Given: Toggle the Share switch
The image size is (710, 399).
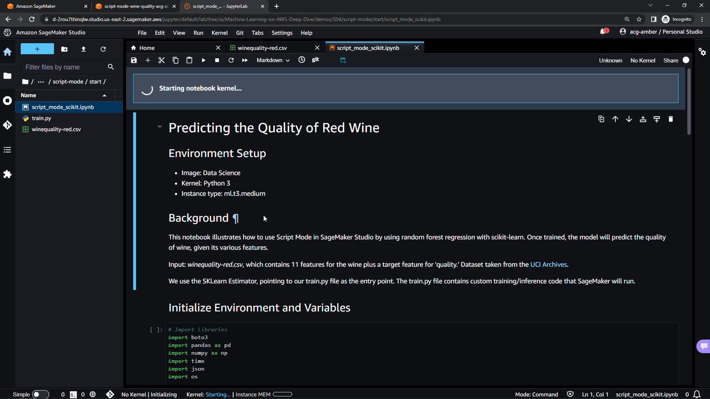Looking at the screenshot, I should pyautogui.click(x=686, y=60).
